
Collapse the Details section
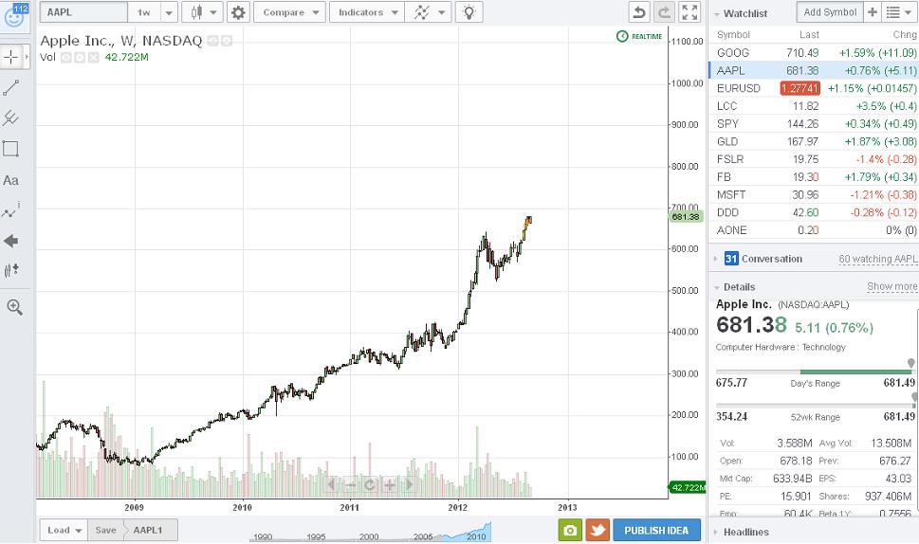pos(716,287)
